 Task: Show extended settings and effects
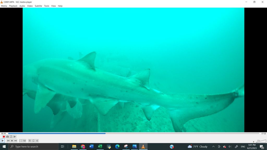[25, 141]
